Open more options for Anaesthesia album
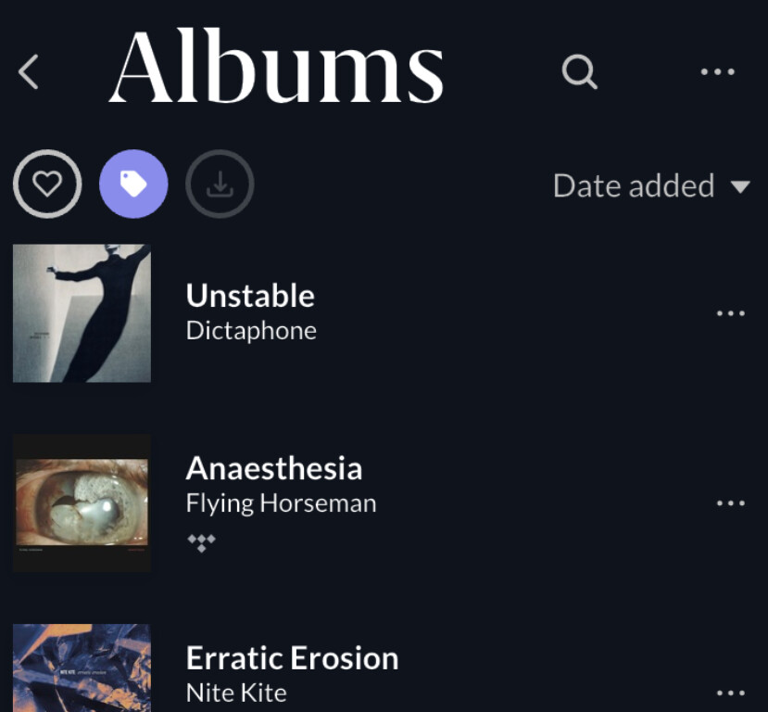The width and height of the screenshot is (768, 712). [x=730, y=503]
